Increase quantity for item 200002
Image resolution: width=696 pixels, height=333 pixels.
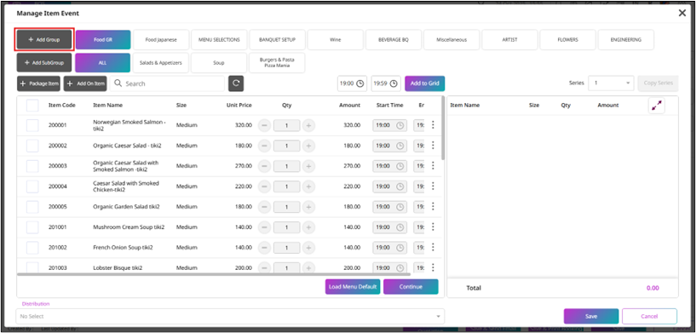[308, 146]
